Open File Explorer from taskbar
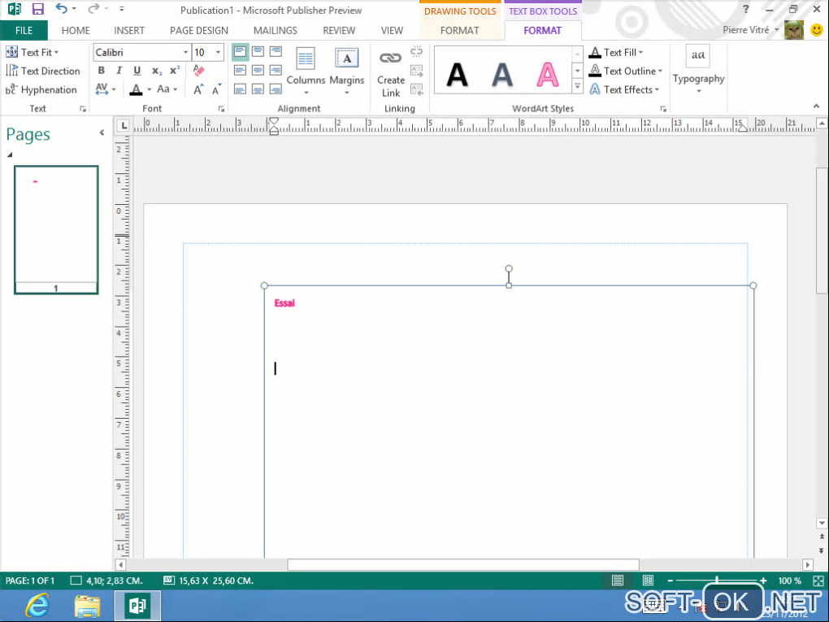The height and width of the screenshot is (622, 829). (87, 606)
